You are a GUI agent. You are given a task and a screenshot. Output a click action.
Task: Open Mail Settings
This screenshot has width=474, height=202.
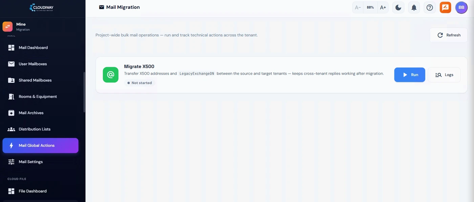coord(40,162)
